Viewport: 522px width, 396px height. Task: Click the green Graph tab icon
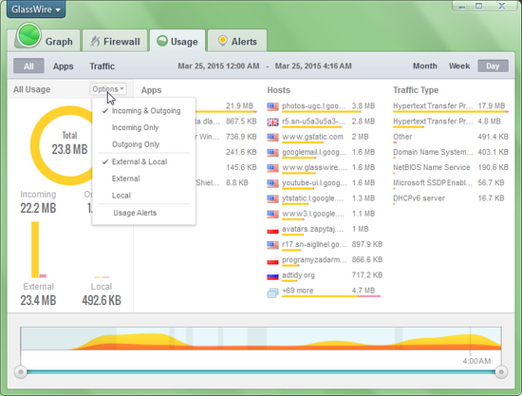coord(28,35)
